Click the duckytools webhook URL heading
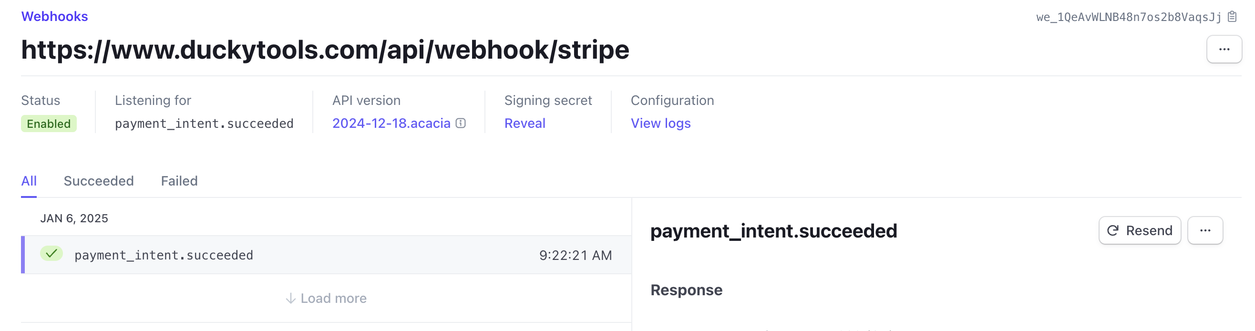This screenshot has height=331, width=1255. point(325,50)
